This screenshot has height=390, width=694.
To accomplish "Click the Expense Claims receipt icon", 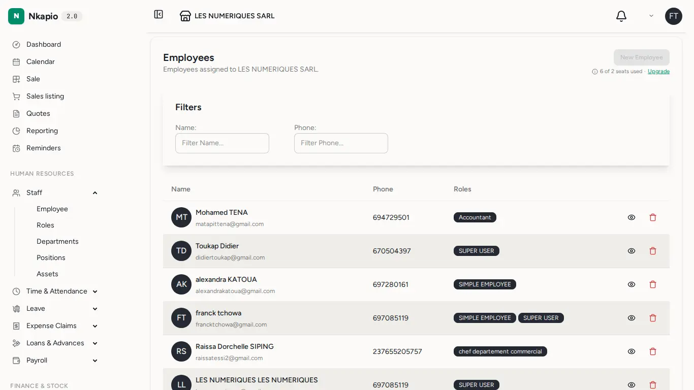I will tap(16, 326).
